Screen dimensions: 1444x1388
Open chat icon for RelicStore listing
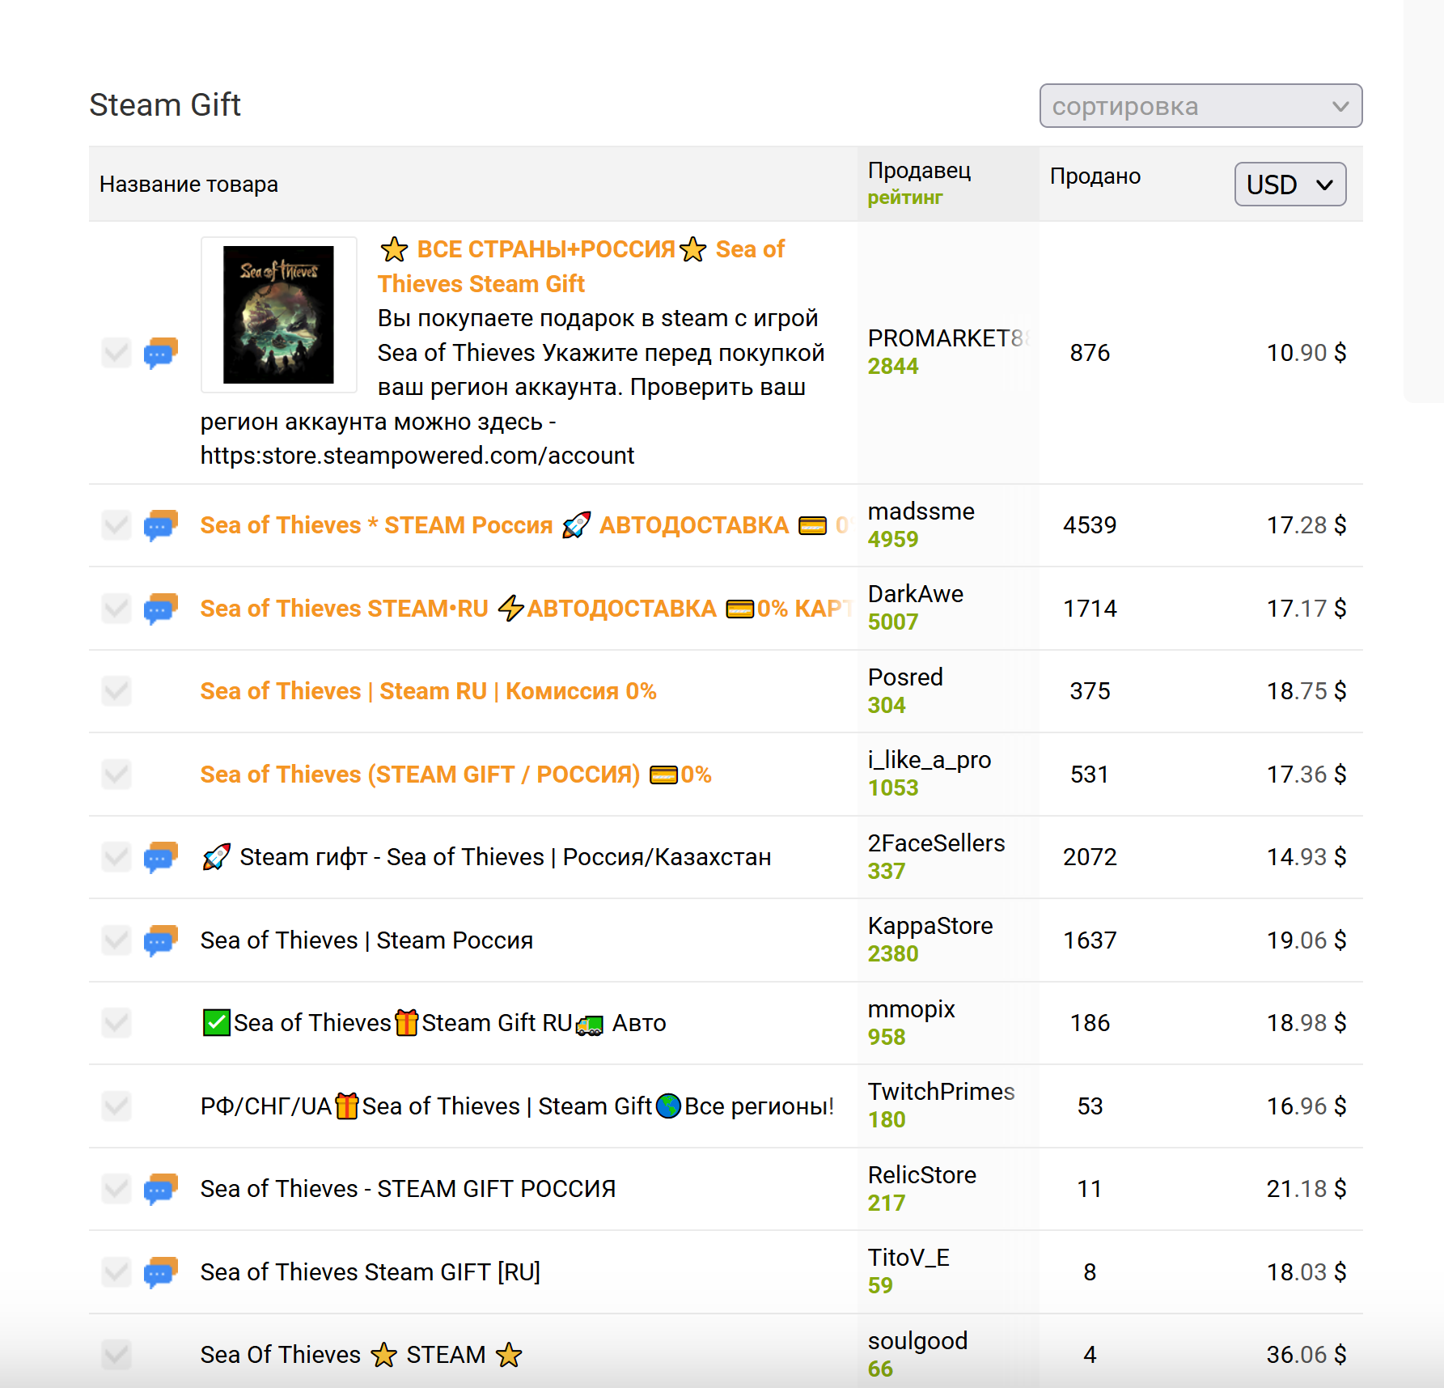(160, 1189)
